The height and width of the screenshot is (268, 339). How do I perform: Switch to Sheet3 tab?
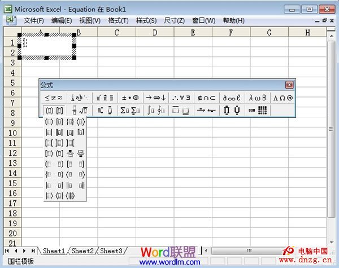111,251
